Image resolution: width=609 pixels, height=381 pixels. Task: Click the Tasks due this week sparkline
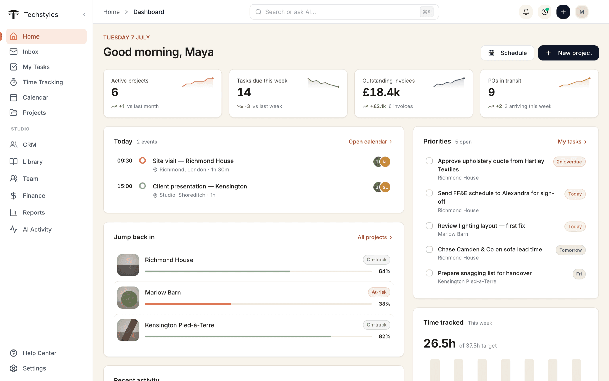pyautogui.click(x=323, y=83)
